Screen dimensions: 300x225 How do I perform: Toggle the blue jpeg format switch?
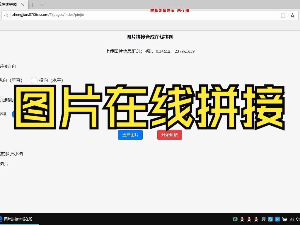click(14, 114)
